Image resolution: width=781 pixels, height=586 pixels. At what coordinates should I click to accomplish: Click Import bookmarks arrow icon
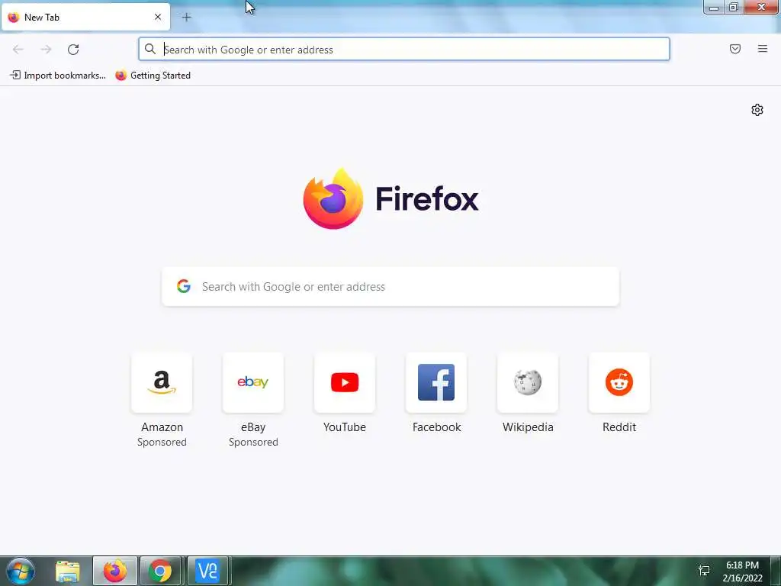(15, 76)
